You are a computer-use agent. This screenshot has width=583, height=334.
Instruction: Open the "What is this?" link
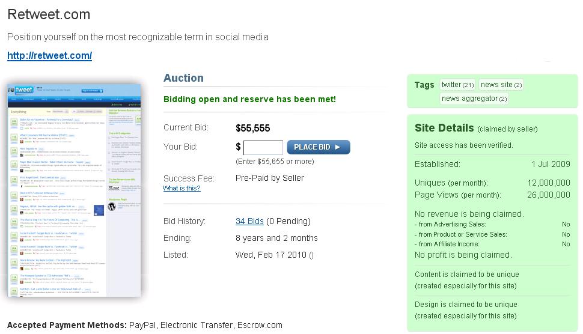[182, 188]
